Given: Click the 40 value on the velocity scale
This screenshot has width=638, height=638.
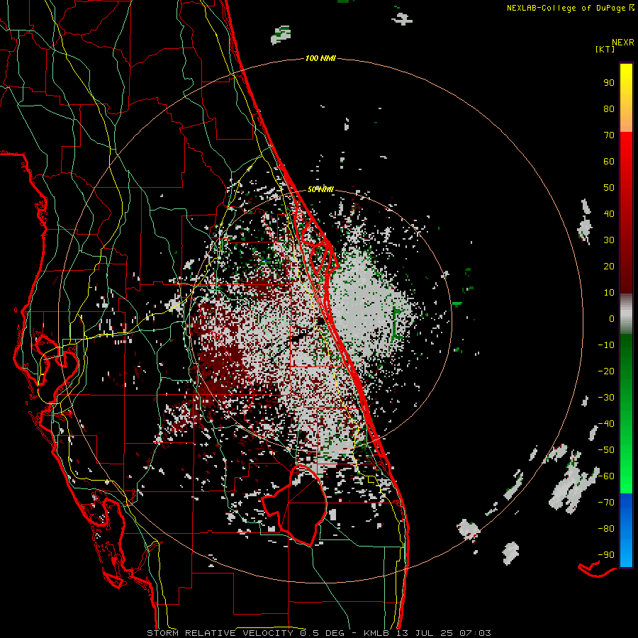Looking at the screenshot, I should pos(609,214).
